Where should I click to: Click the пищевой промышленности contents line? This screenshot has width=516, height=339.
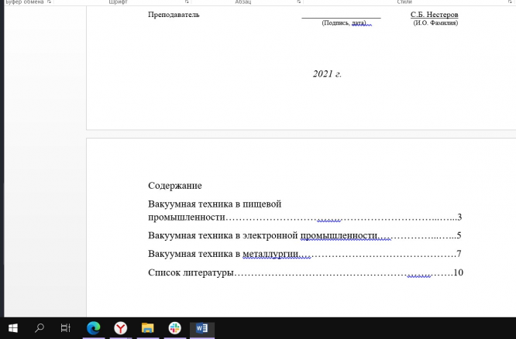215,204
